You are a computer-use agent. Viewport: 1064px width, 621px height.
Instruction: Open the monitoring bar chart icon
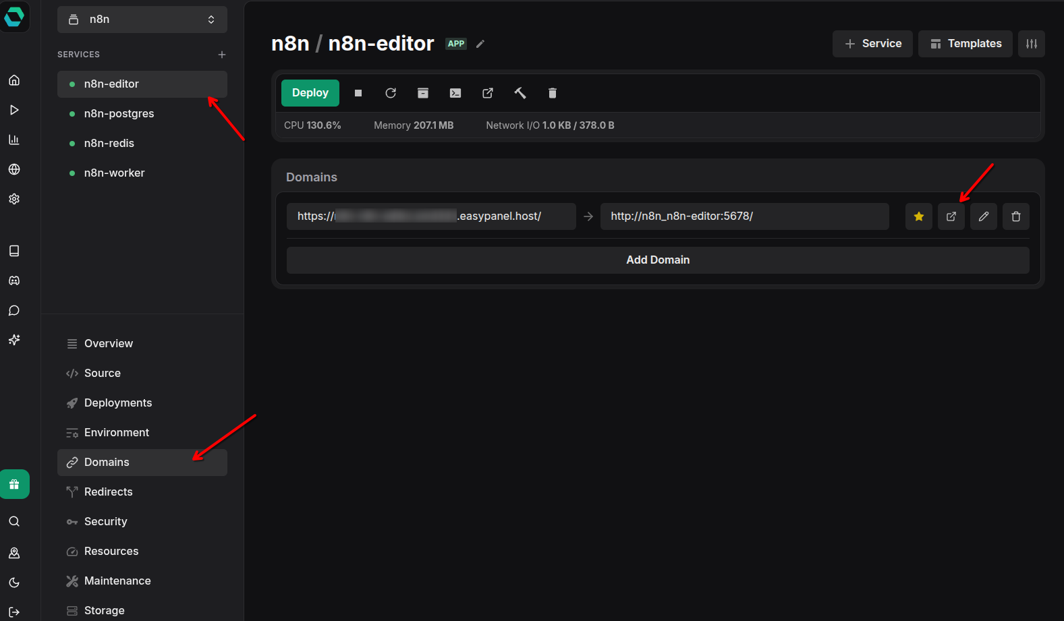[x=14, y=140]
